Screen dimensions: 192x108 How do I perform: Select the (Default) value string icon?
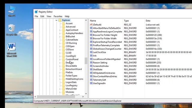point(91,25)
